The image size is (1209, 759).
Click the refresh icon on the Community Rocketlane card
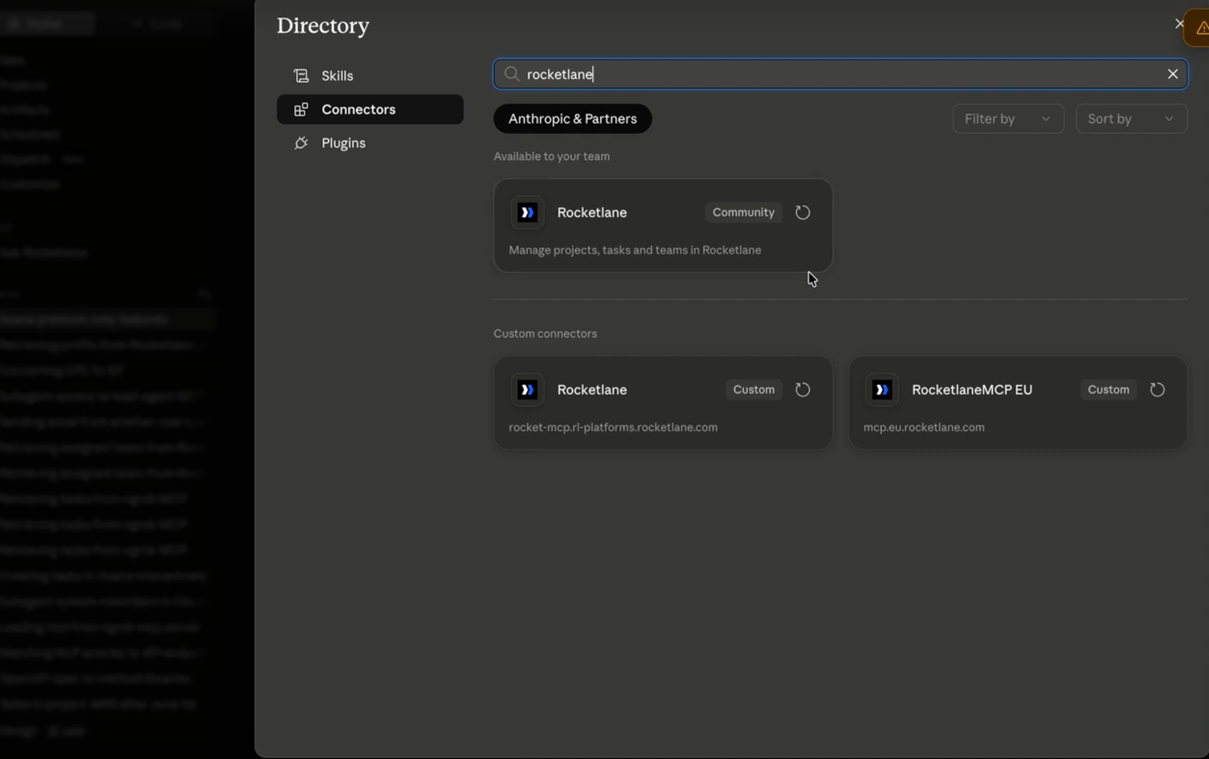pos(803,212)
